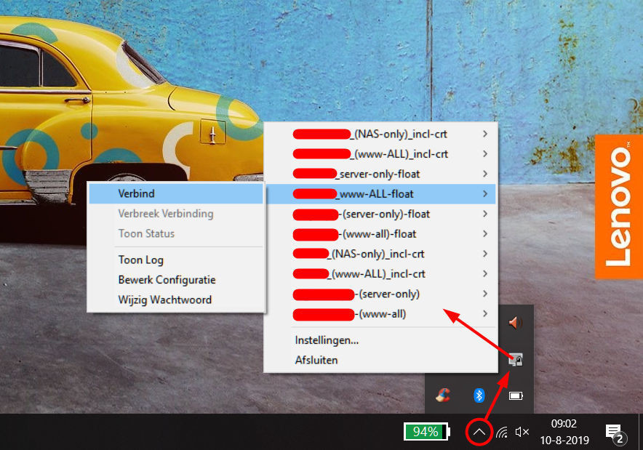Select the highlighted _www-ALL-float profile entry
This screenshot has width=643, height=450.
point(380,194)
